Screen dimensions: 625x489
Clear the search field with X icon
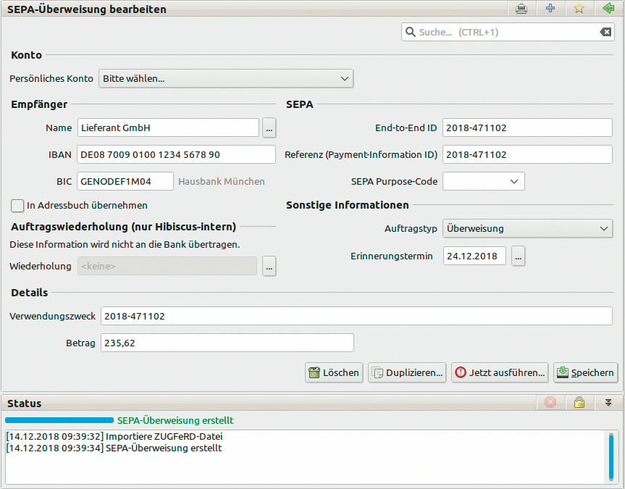coord(605,32)
